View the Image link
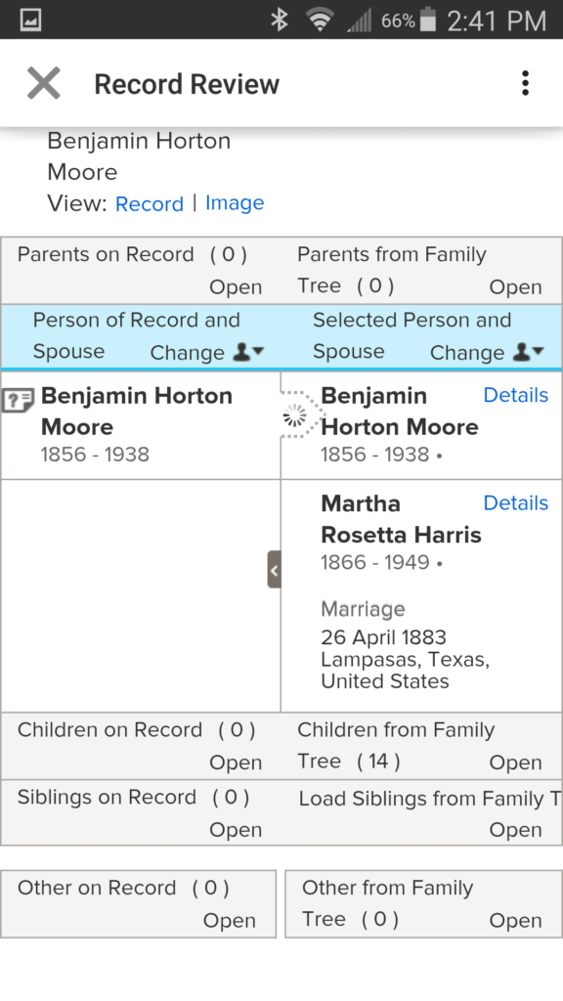This screenshot has height=1001, width=563. [x=235, y=203]
